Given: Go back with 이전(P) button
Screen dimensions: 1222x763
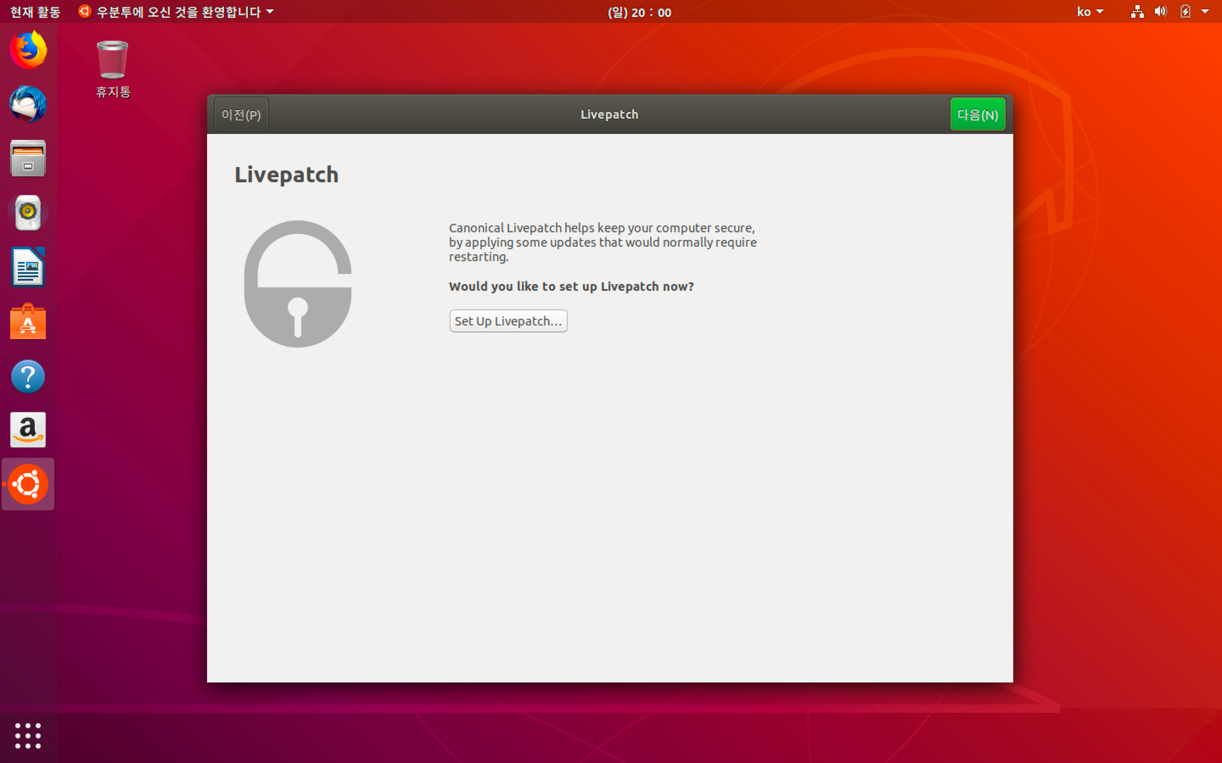Looking at the screenshot, I should click(241, 114).
